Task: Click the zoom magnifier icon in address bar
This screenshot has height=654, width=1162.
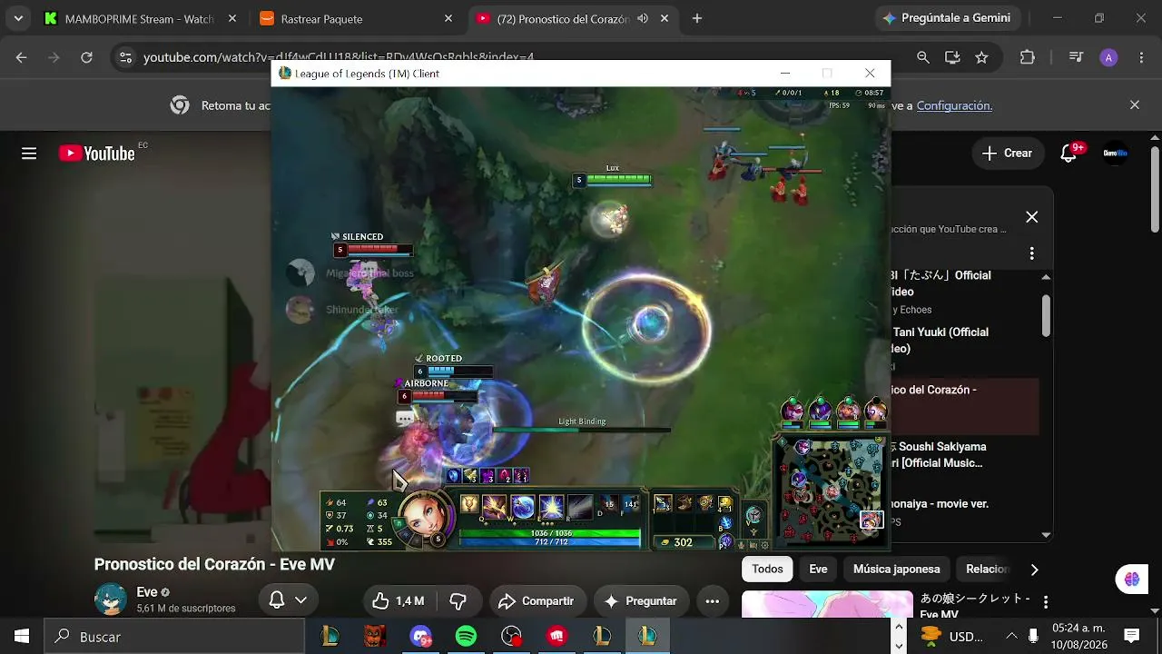Action: coord(923,57)
